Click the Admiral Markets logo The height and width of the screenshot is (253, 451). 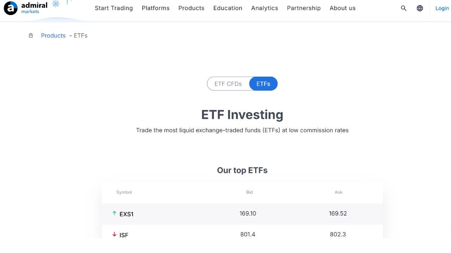click(x=25, y=8)
